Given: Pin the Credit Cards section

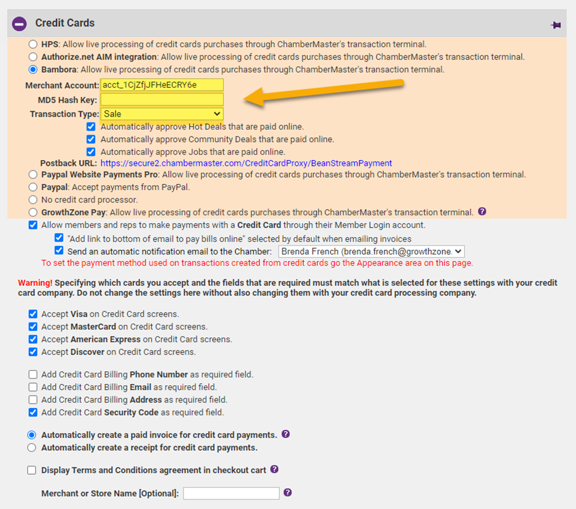Looking at the screenshot, I should pyautogui.click(x=556, y=25).
